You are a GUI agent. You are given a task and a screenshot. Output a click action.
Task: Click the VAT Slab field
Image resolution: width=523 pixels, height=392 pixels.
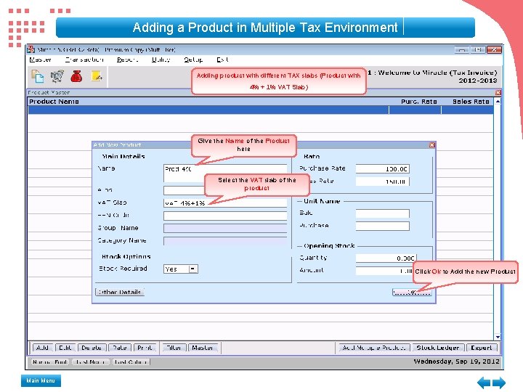225,203
